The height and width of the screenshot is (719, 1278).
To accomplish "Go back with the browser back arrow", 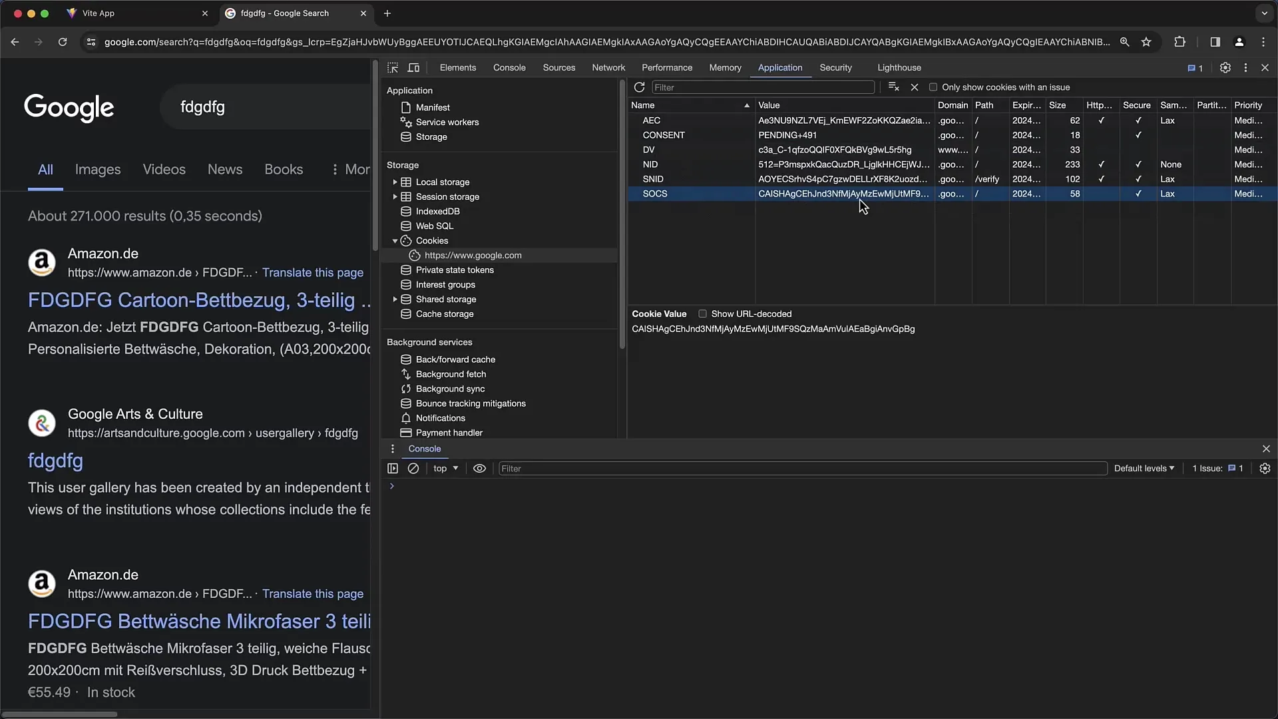I will (x=15, y=42).
